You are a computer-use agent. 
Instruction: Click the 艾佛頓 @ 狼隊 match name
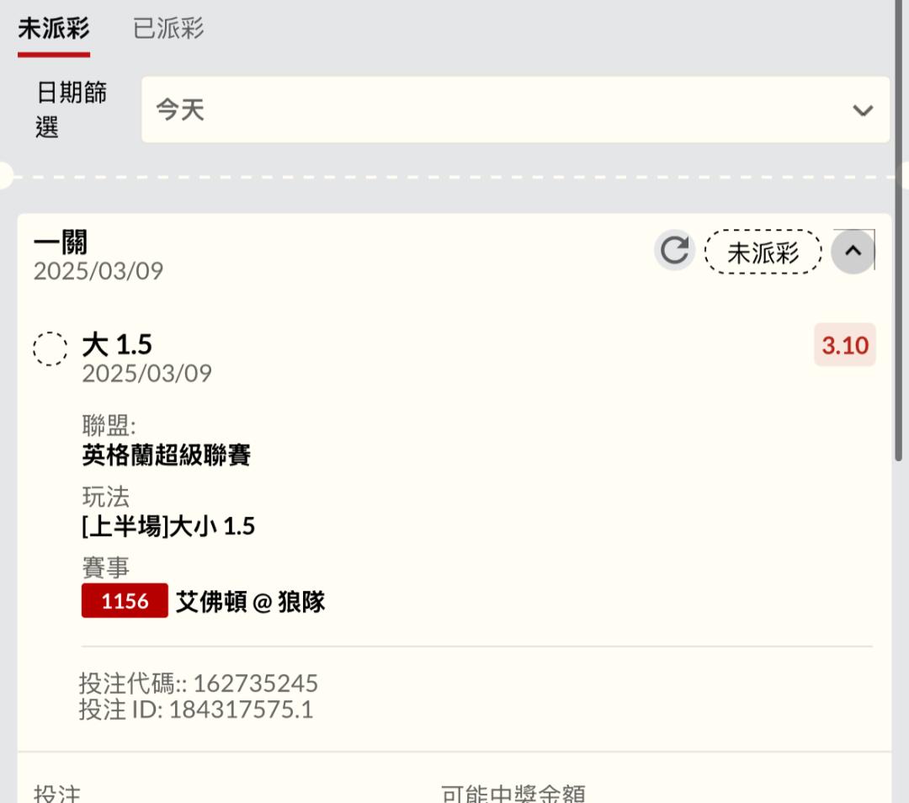[x=251, y=601]
